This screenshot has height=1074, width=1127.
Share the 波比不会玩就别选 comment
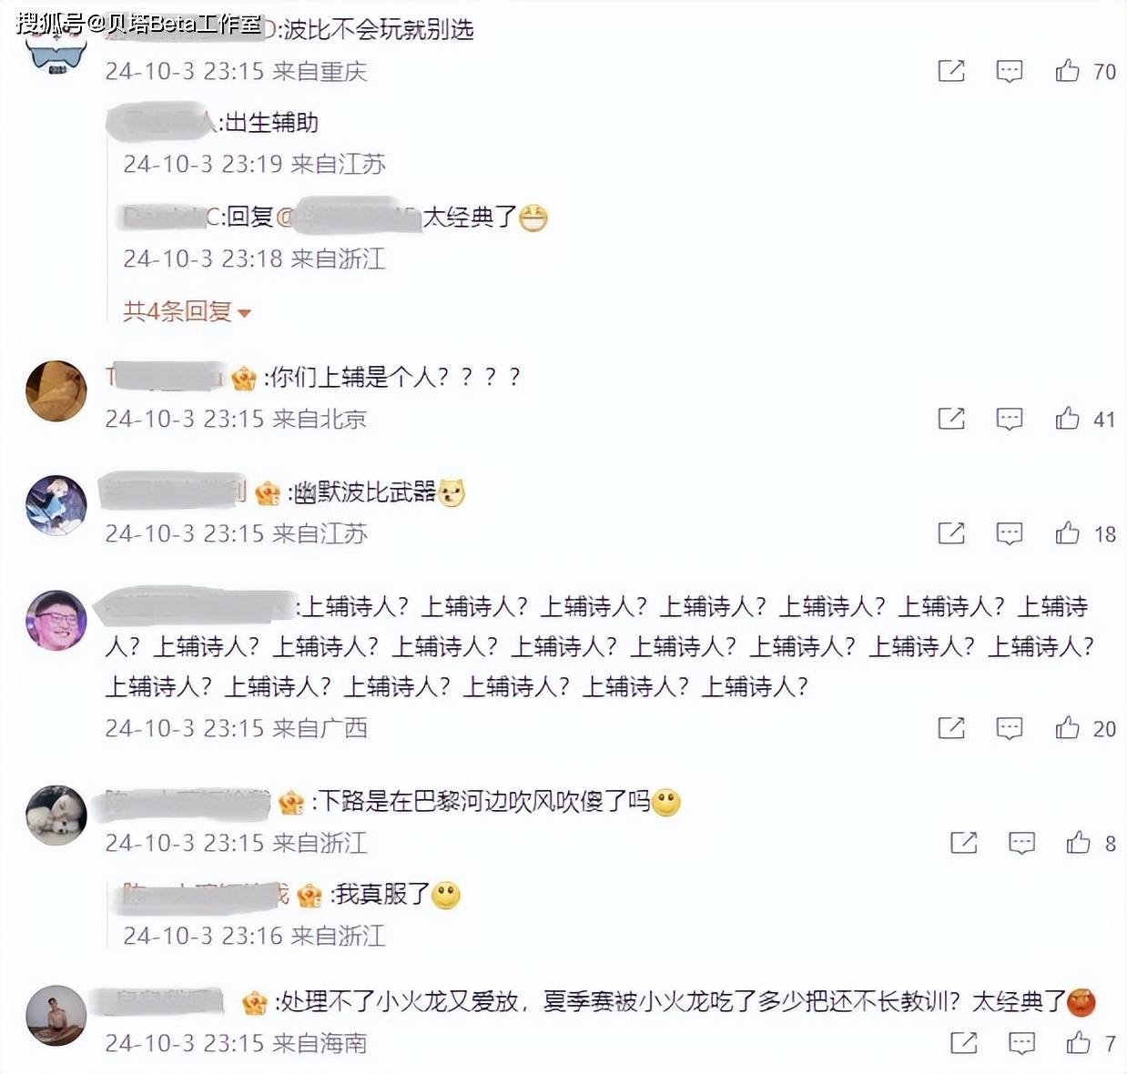[x=951, y=71]
